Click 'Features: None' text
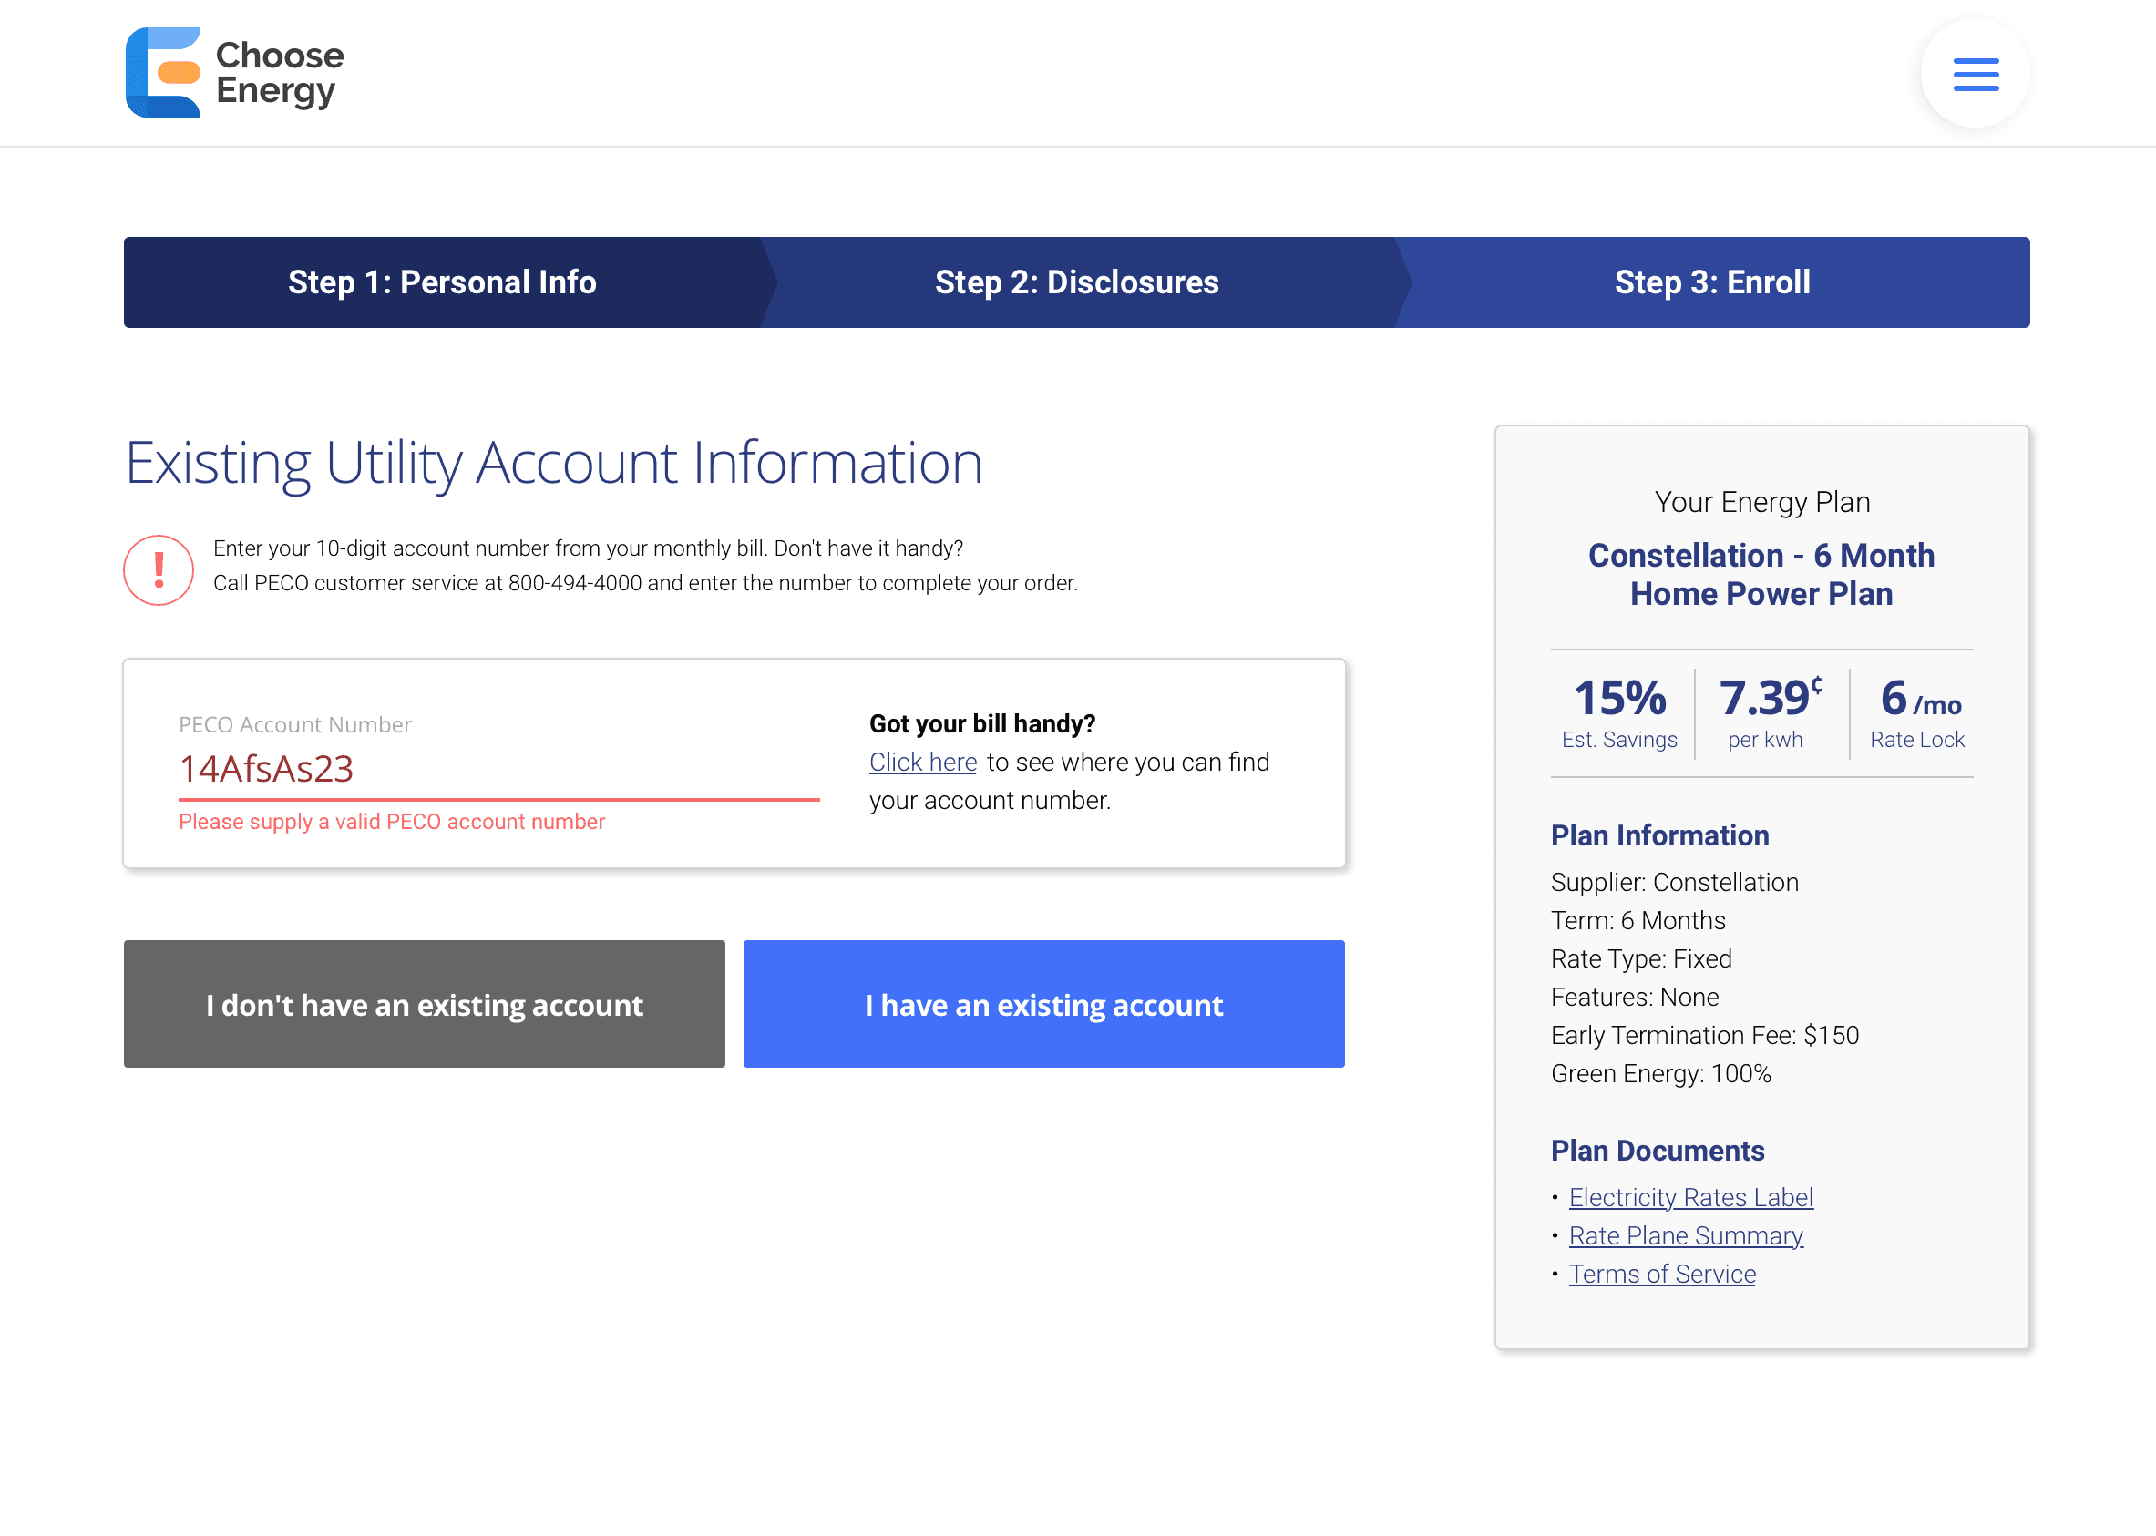The height and width of the screenshot is (1536, 2156). [x=1635, y=997]
